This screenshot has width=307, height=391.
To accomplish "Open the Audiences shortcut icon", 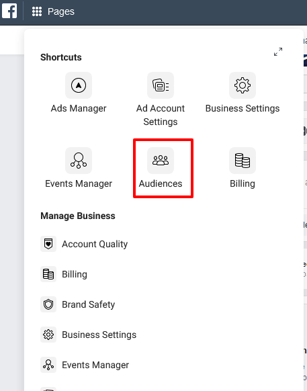I will pos(161,161).
